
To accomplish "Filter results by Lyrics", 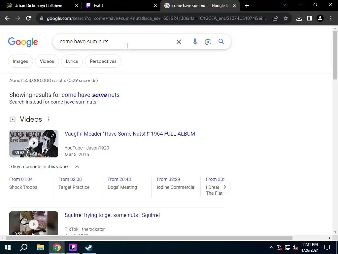I will pos(72,61).
